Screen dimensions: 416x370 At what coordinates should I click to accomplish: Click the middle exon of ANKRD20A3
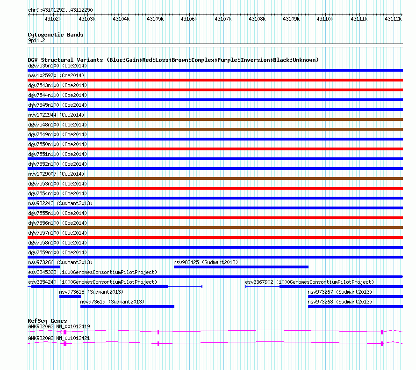pyautogui.click(x=158, y=332)
